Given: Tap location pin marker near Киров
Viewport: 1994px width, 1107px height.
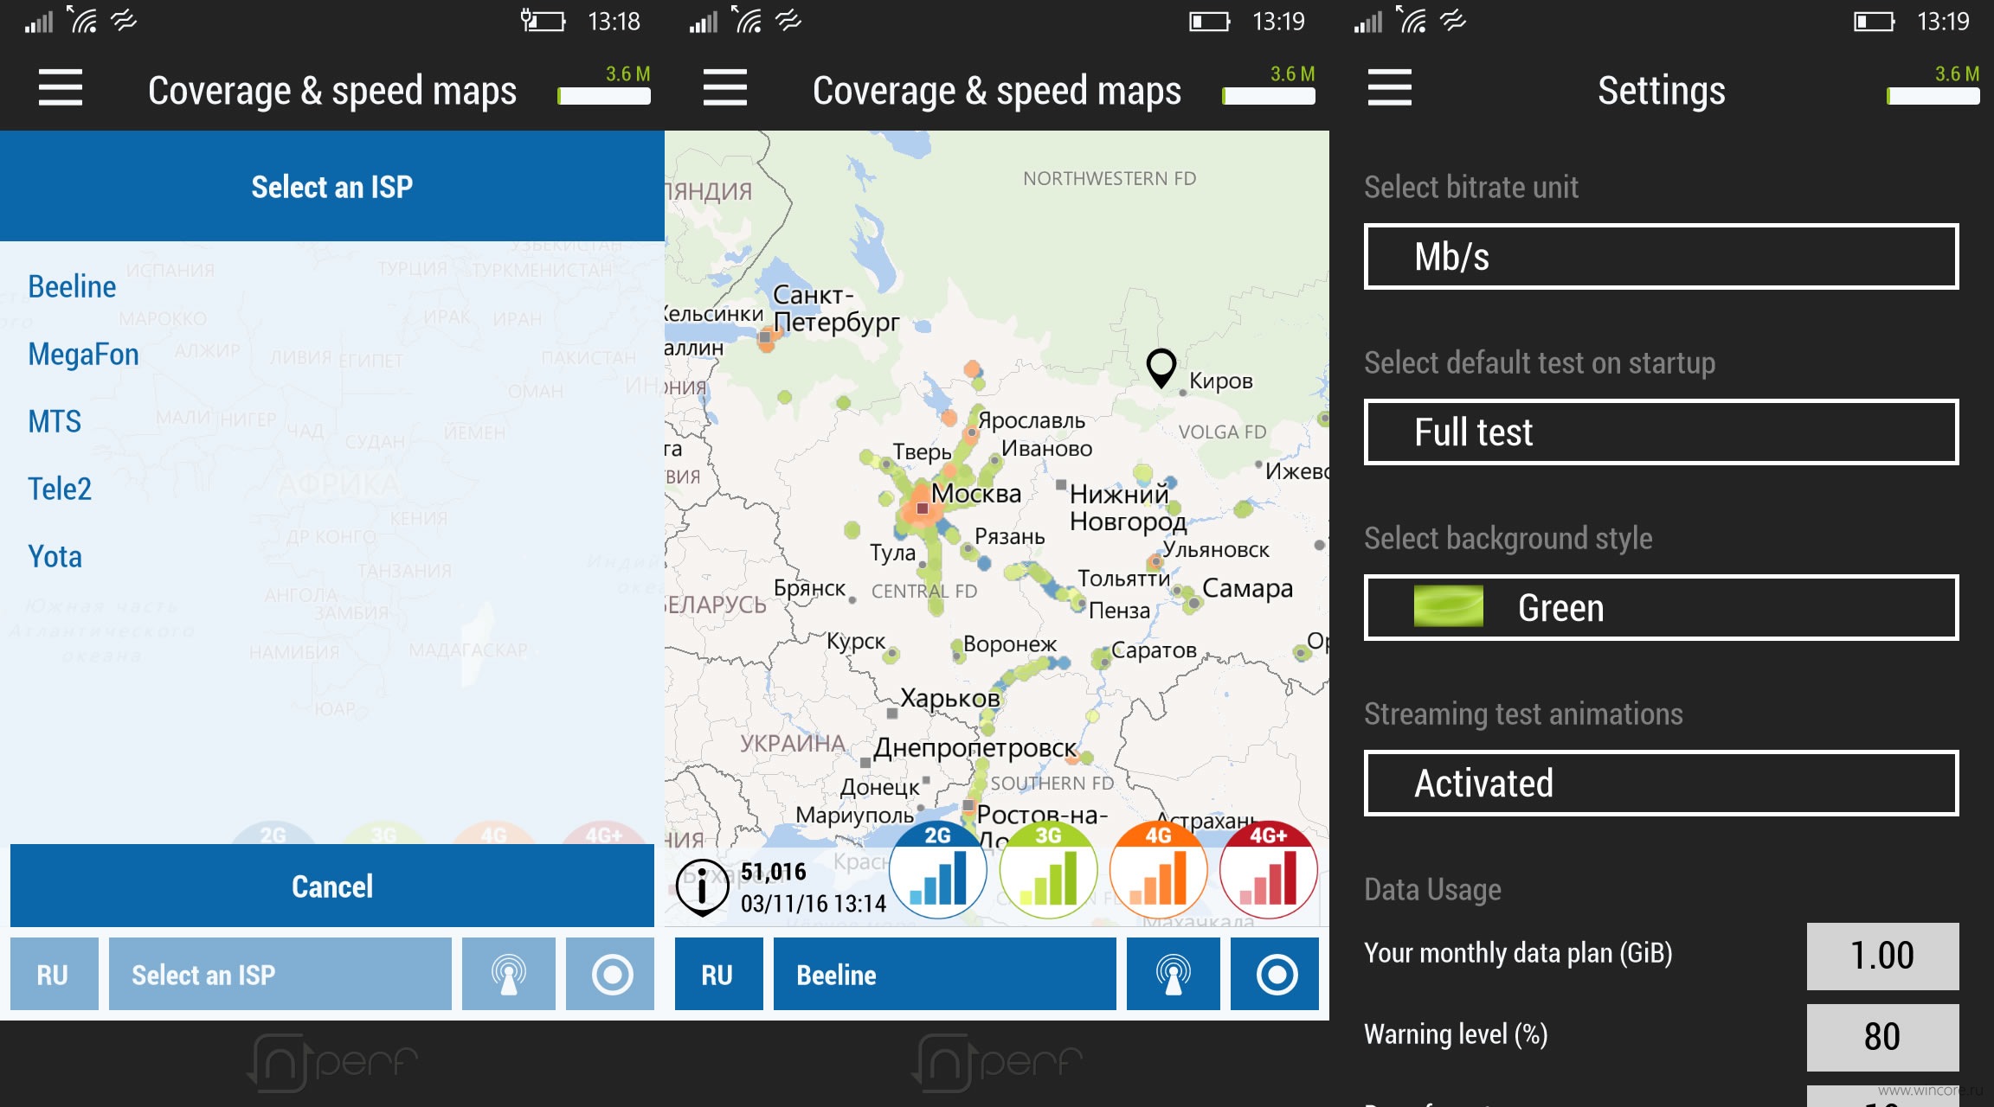Looking at the screenshot, I should point(1161,368).
